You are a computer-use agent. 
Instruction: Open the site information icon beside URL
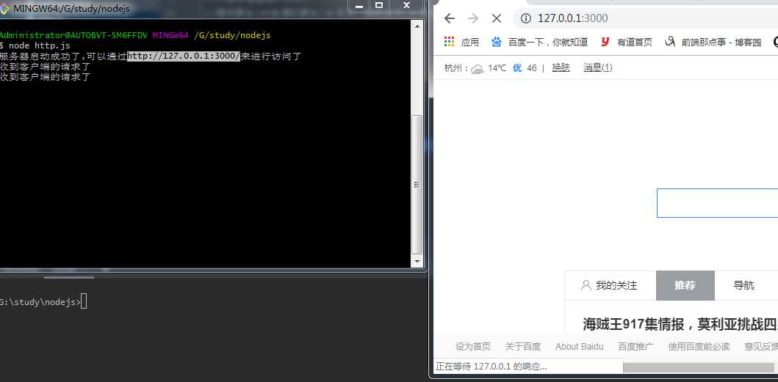coord(525,18)
